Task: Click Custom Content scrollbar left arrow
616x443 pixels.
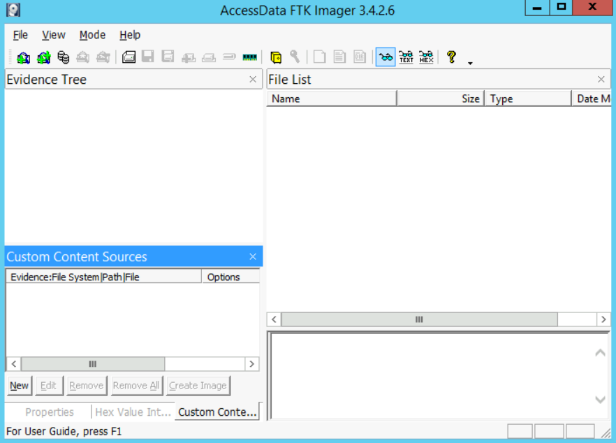Action: point(14,363)
